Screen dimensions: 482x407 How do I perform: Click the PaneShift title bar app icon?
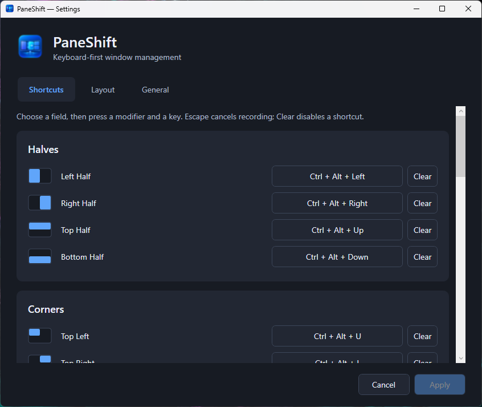click(10, 9)
